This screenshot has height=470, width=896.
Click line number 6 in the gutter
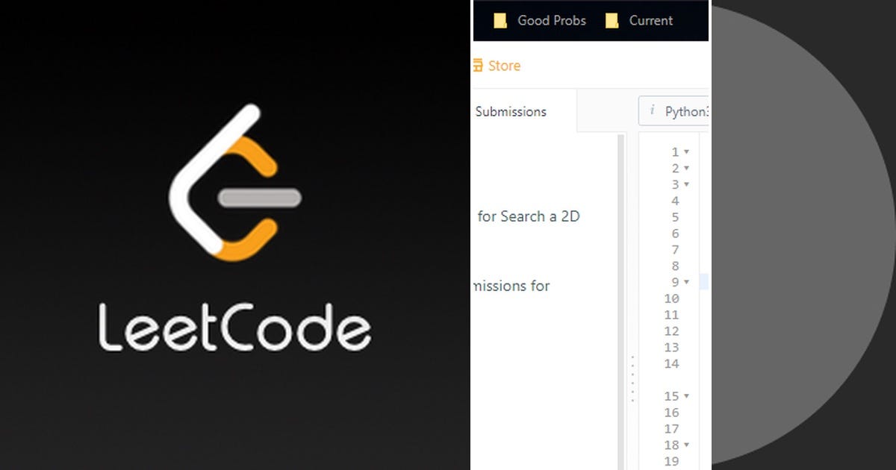675,234
